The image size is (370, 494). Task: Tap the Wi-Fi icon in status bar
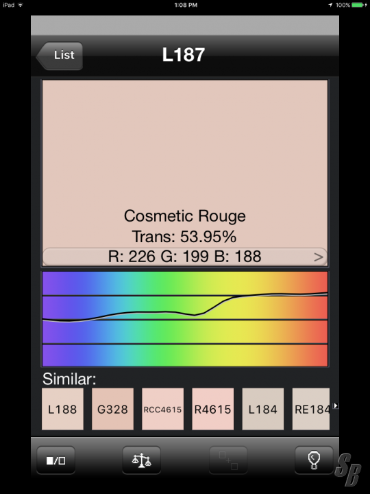pos(21,5)
